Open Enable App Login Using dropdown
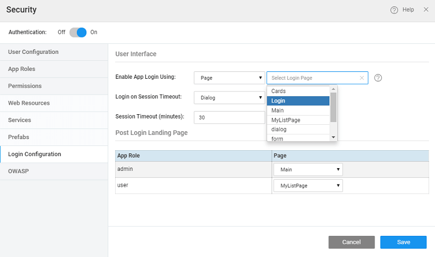Image resolution: width=435 pixels, height=257 pixels. tap(229, 78)
